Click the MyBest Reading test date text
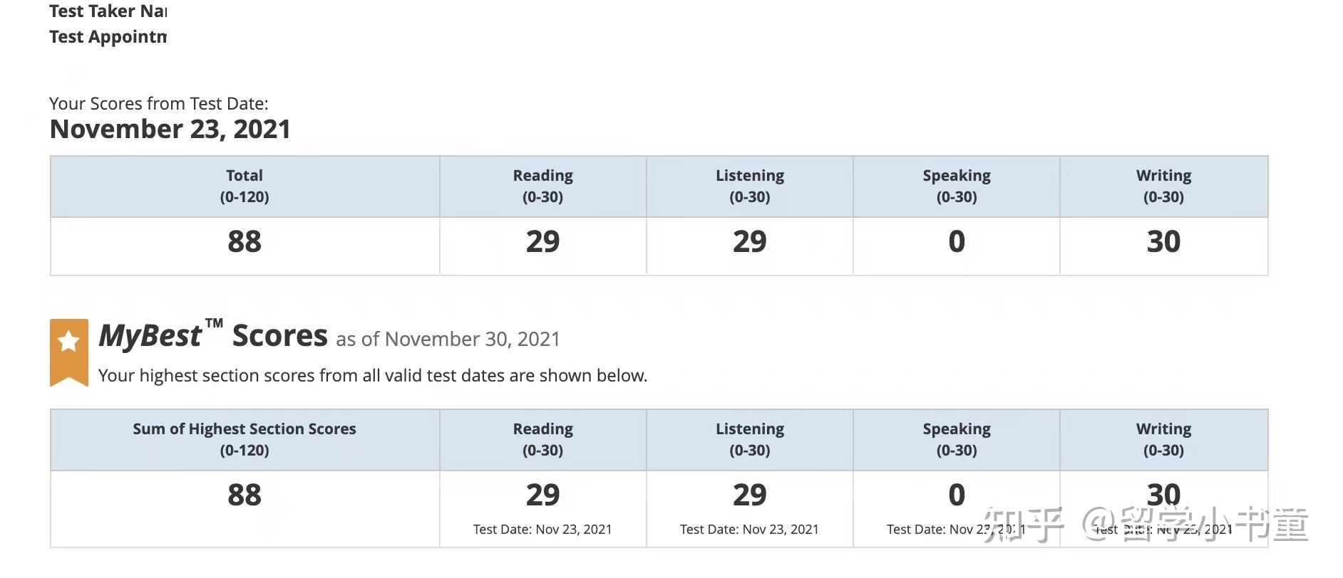 [542, 530]
